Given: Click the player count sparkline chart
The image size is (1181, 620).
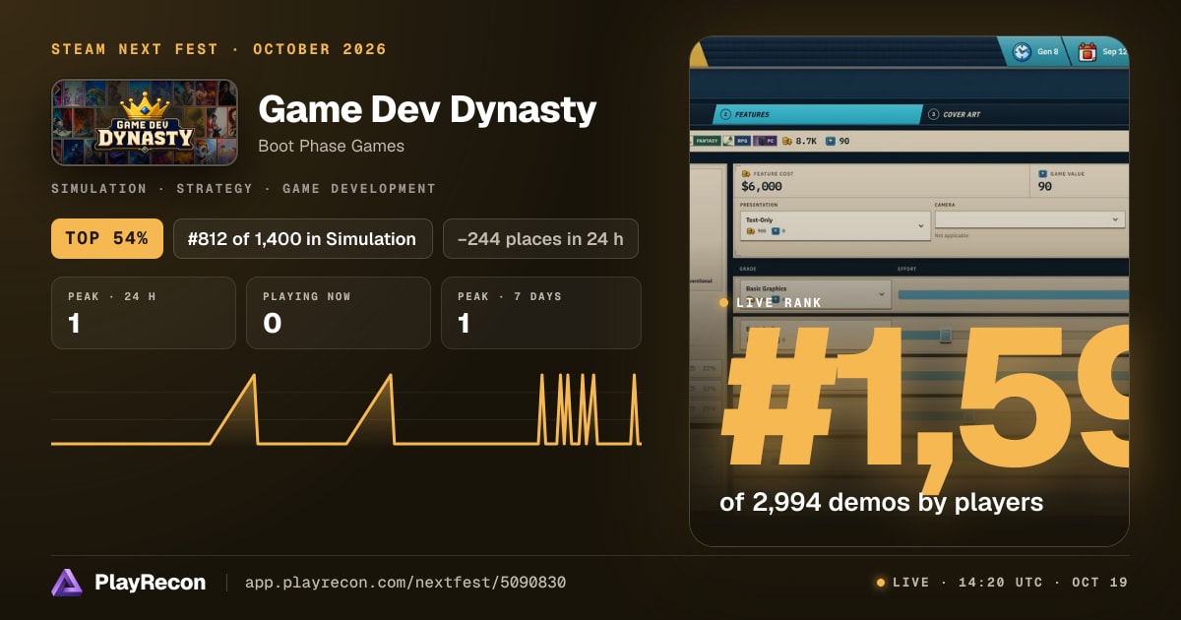Looking at the screenshot, I should click(346, 408).
